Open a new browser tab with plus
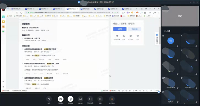 [137, 9]
